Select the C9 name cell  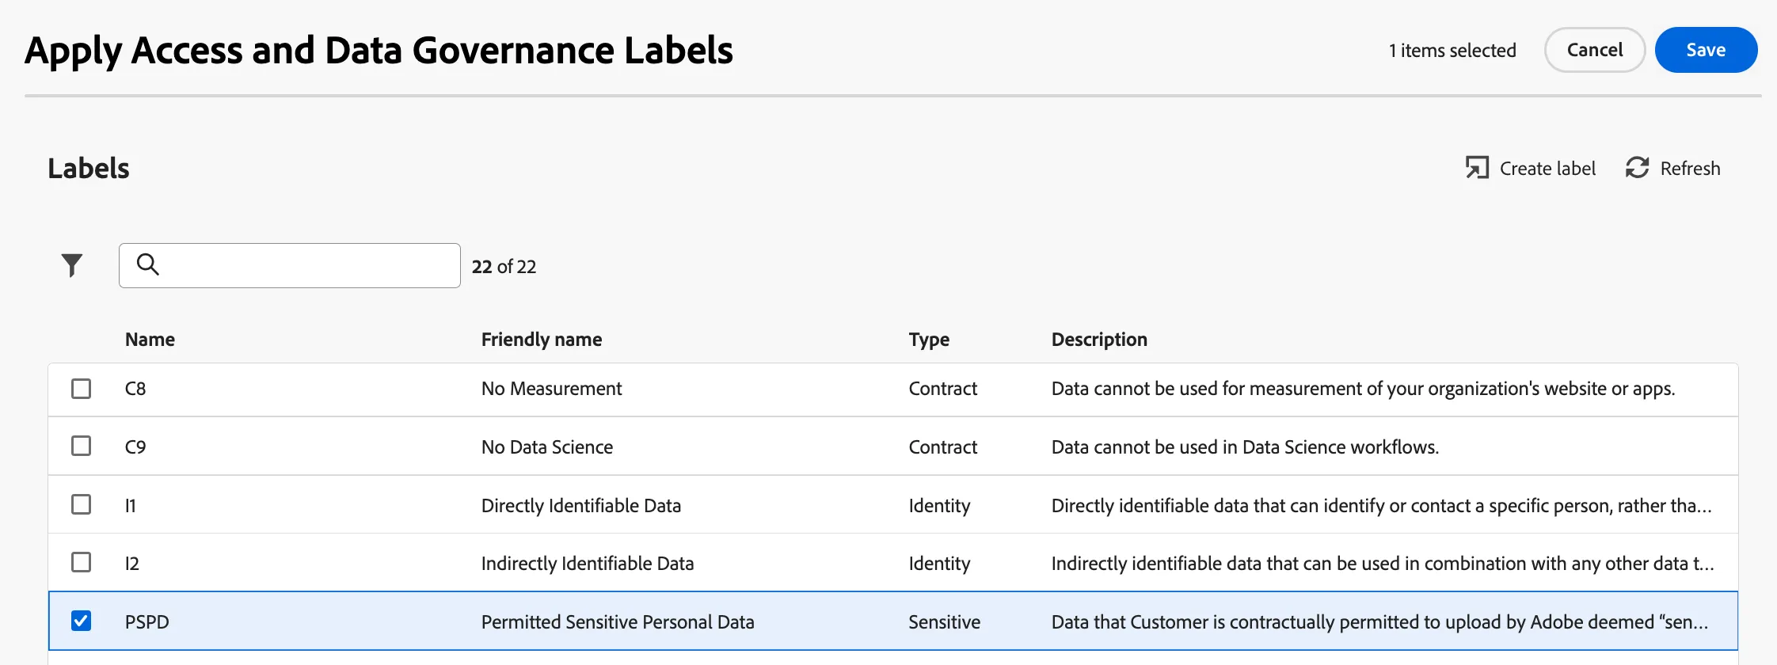(135, 447)
